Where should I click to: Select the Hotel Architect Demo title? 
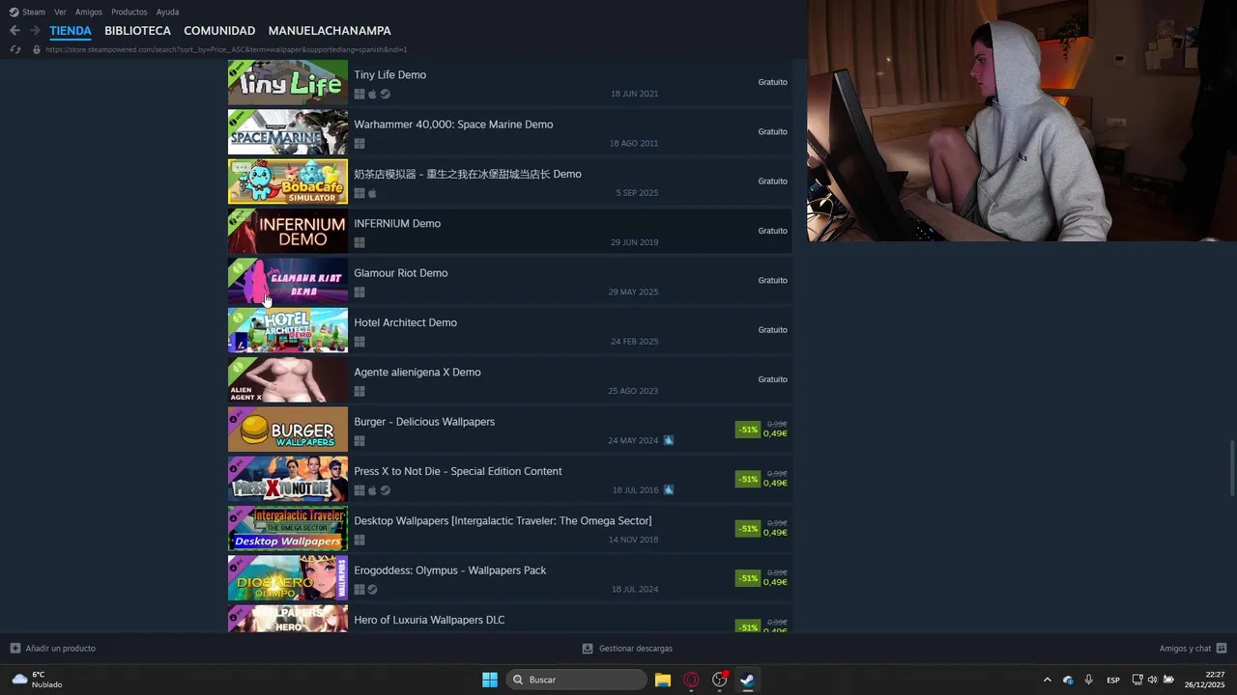pos(405,322)
